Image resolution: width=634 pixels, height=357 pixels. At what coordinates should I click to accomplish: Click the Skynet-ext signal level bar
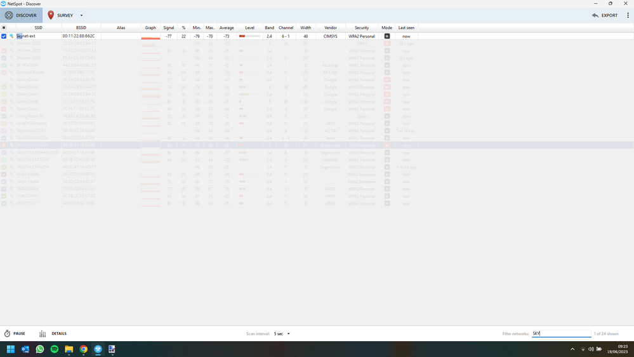249,36
